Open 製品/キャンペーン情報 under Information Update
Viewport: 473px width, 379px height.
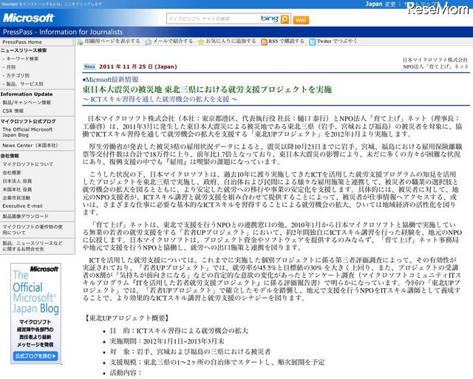point(27,103)
